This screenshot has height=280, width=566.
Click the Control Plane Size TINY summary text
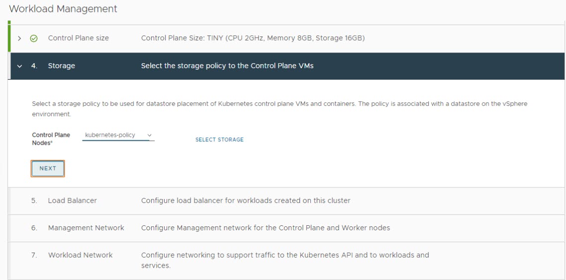[x=253, y=38]
